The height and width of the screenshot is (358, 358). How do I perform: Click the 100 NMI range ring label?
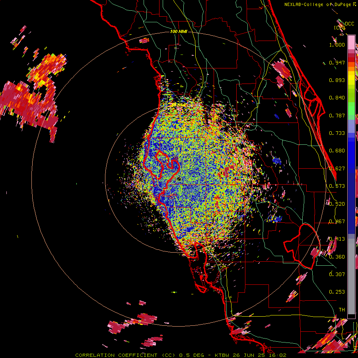point(179,31)
